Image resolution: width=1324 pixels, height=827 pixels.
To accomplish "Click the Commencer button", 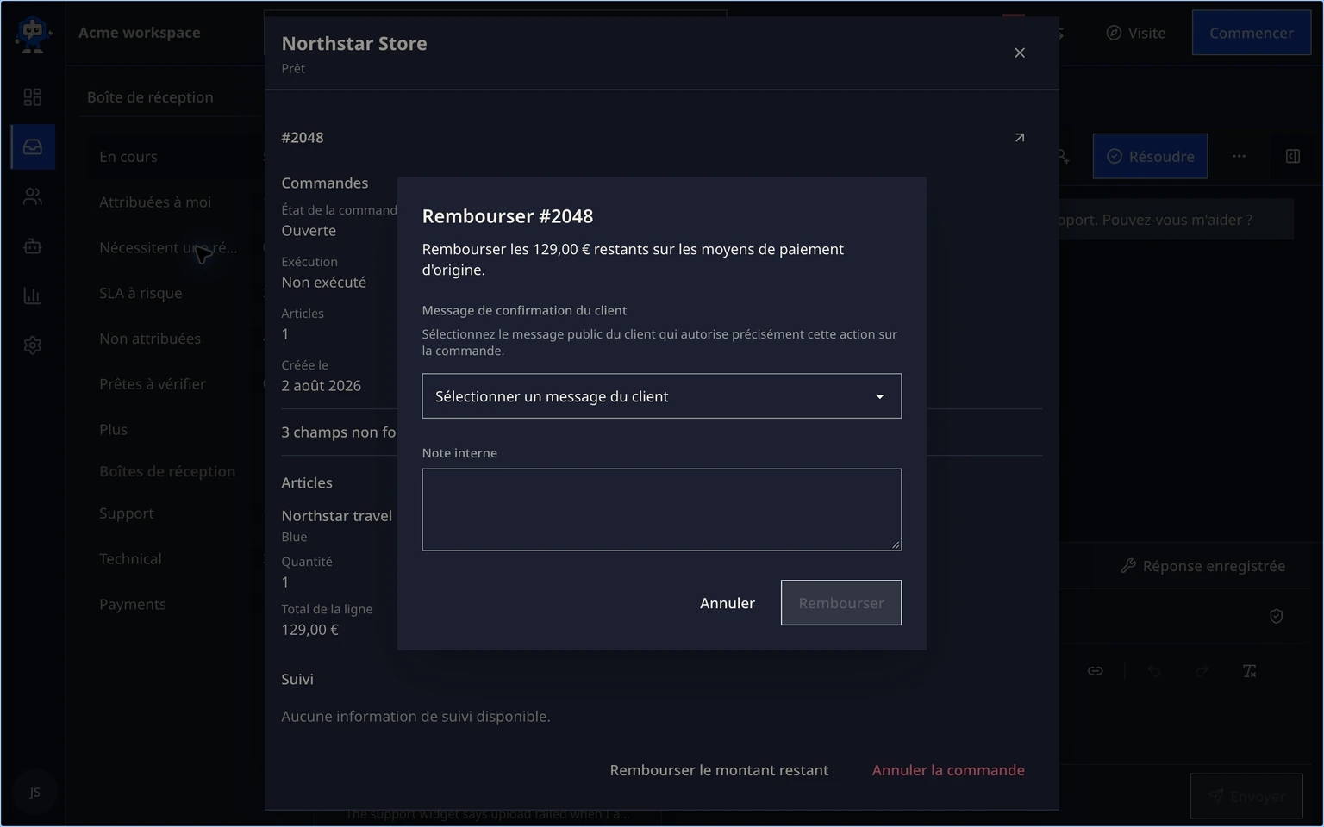I will click(1251, 34).
